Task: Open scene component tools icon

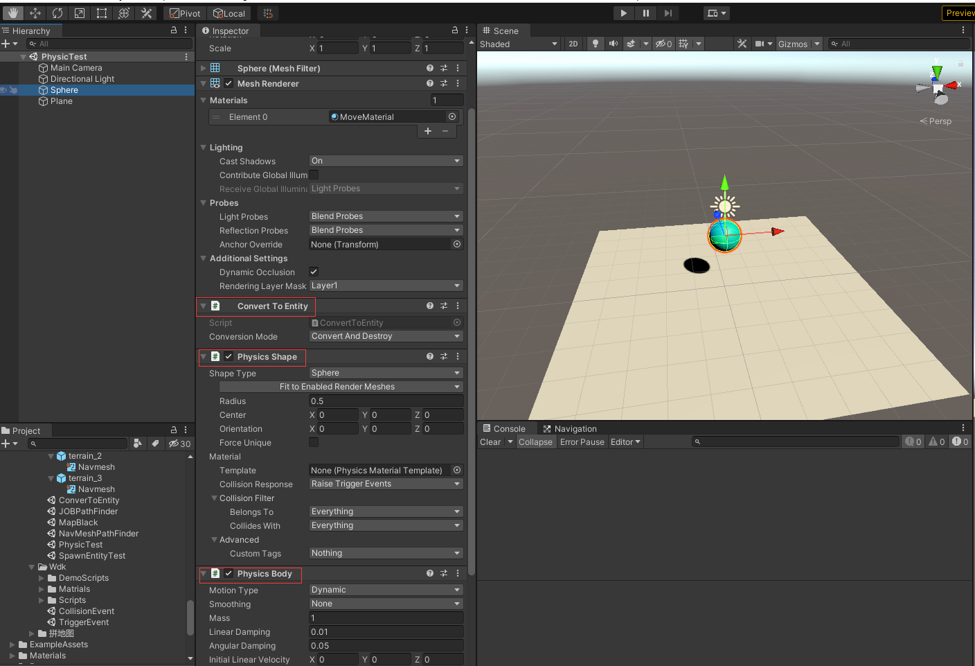Action: tap(742, 44)
